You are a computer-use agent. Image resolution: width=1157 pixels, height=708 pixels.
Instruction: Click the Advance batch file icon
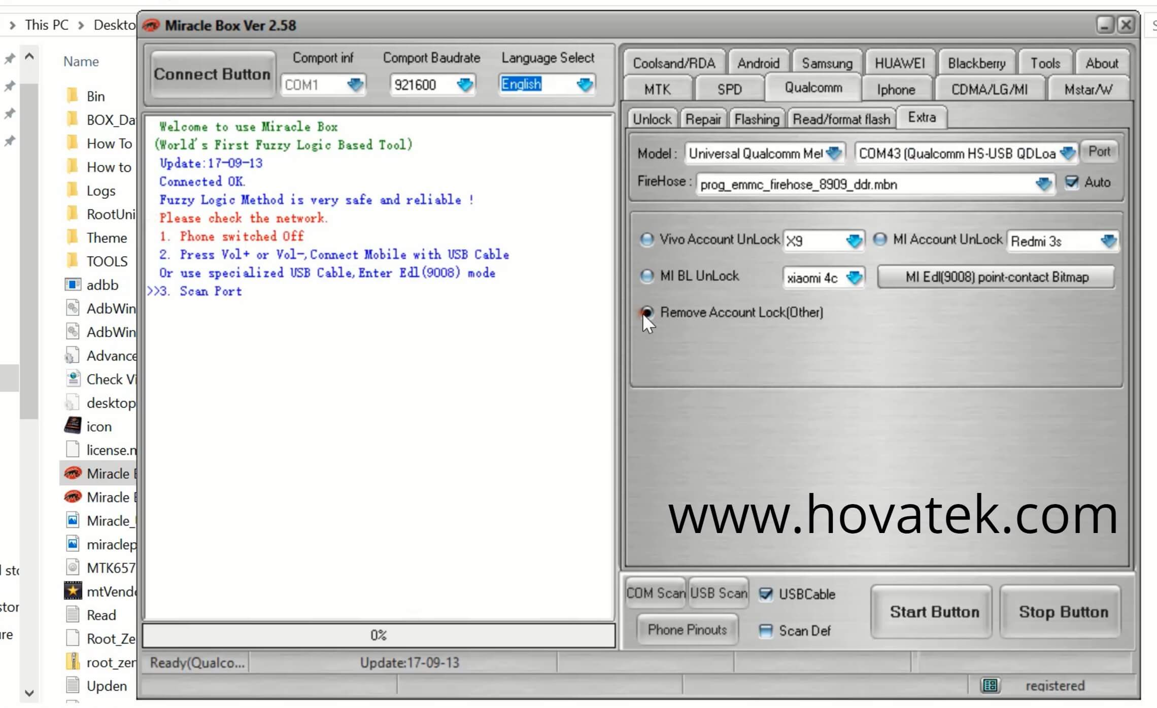click(x=72, y=356)
